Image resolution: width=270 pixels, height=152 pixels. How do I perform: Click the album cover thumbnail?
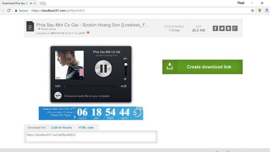[x=69, y=65]
